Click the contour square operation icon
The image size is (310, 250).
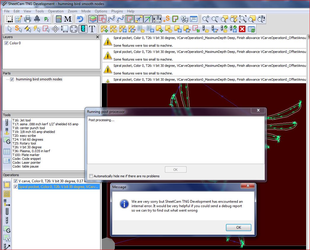7,185
